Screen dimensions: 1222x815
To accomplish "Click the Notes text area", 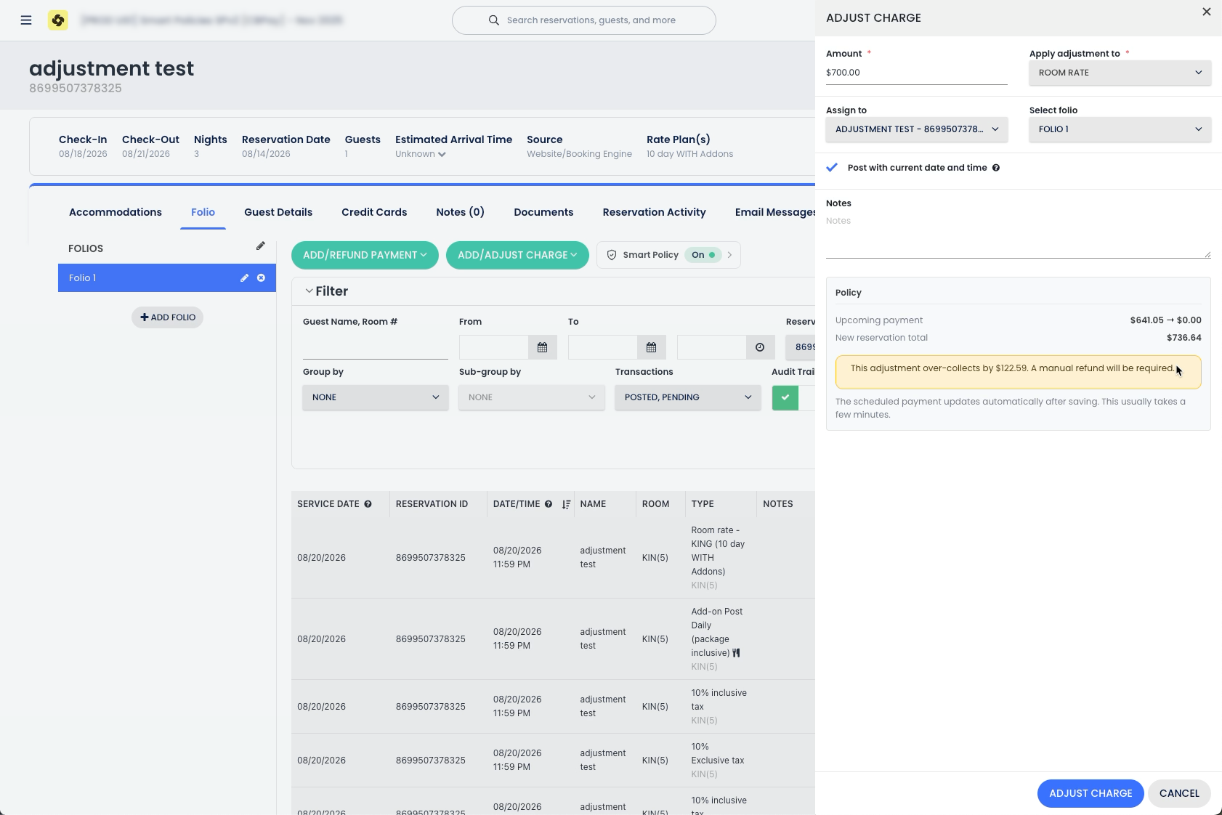I will pos(1019,236).
